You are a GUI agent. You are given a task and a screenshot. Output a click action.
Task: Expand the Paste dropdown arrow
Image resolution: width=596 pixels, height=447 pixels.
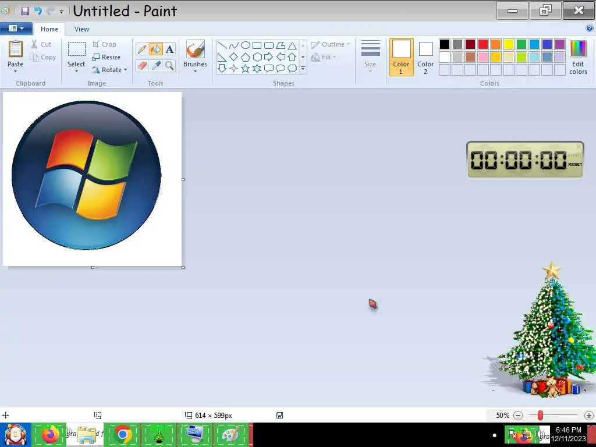click(x=16, y=72)
